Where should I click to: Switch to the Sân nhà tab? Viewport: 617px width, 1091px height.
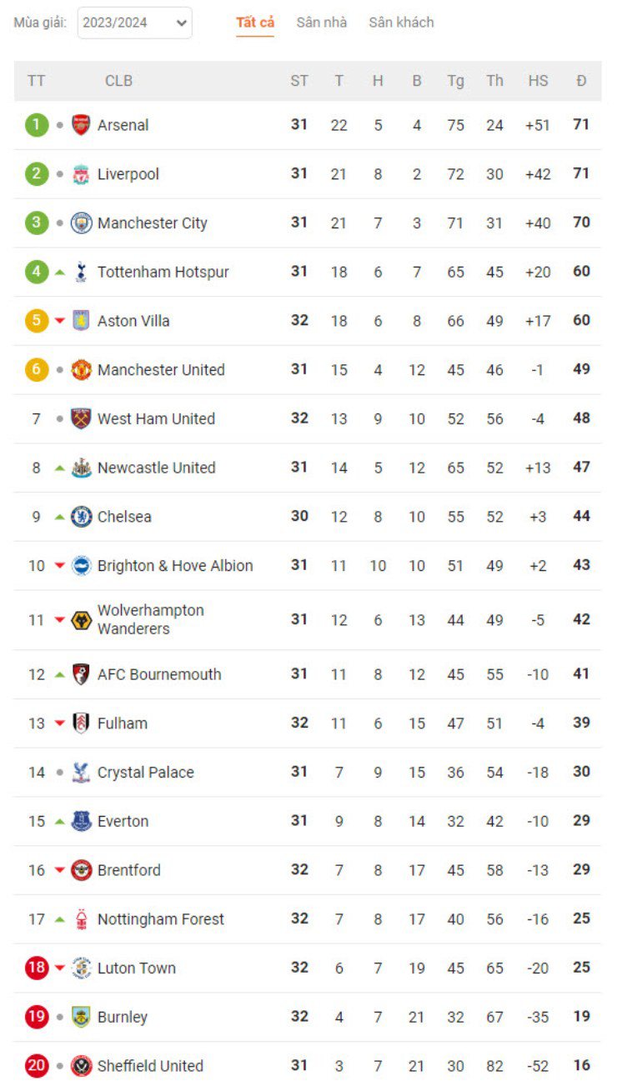(322, 23)
